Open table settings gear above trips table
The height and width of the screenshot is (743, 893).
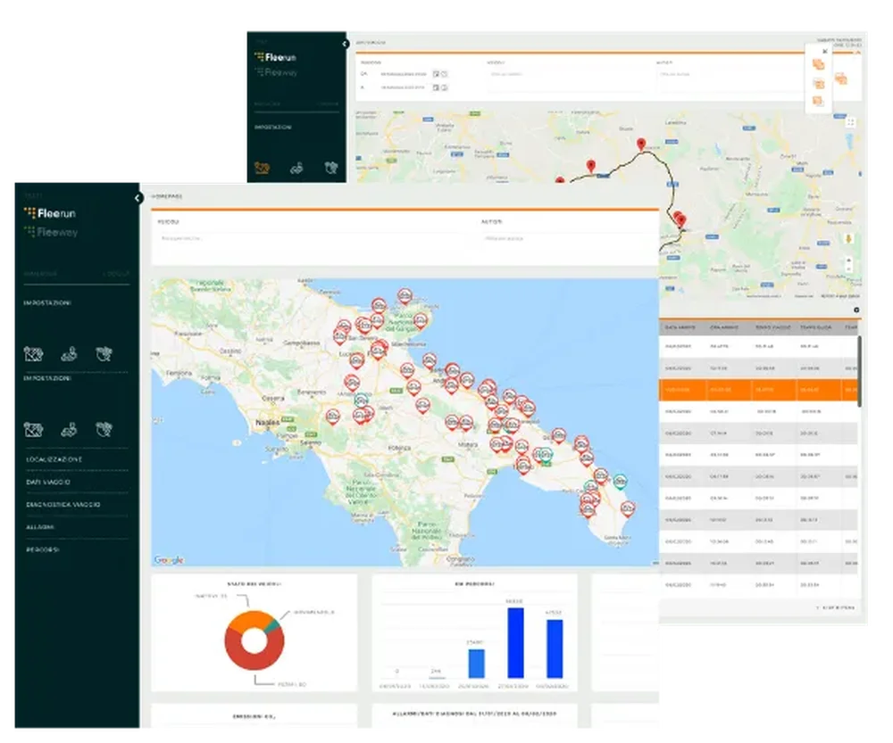(x=856, y=310)
